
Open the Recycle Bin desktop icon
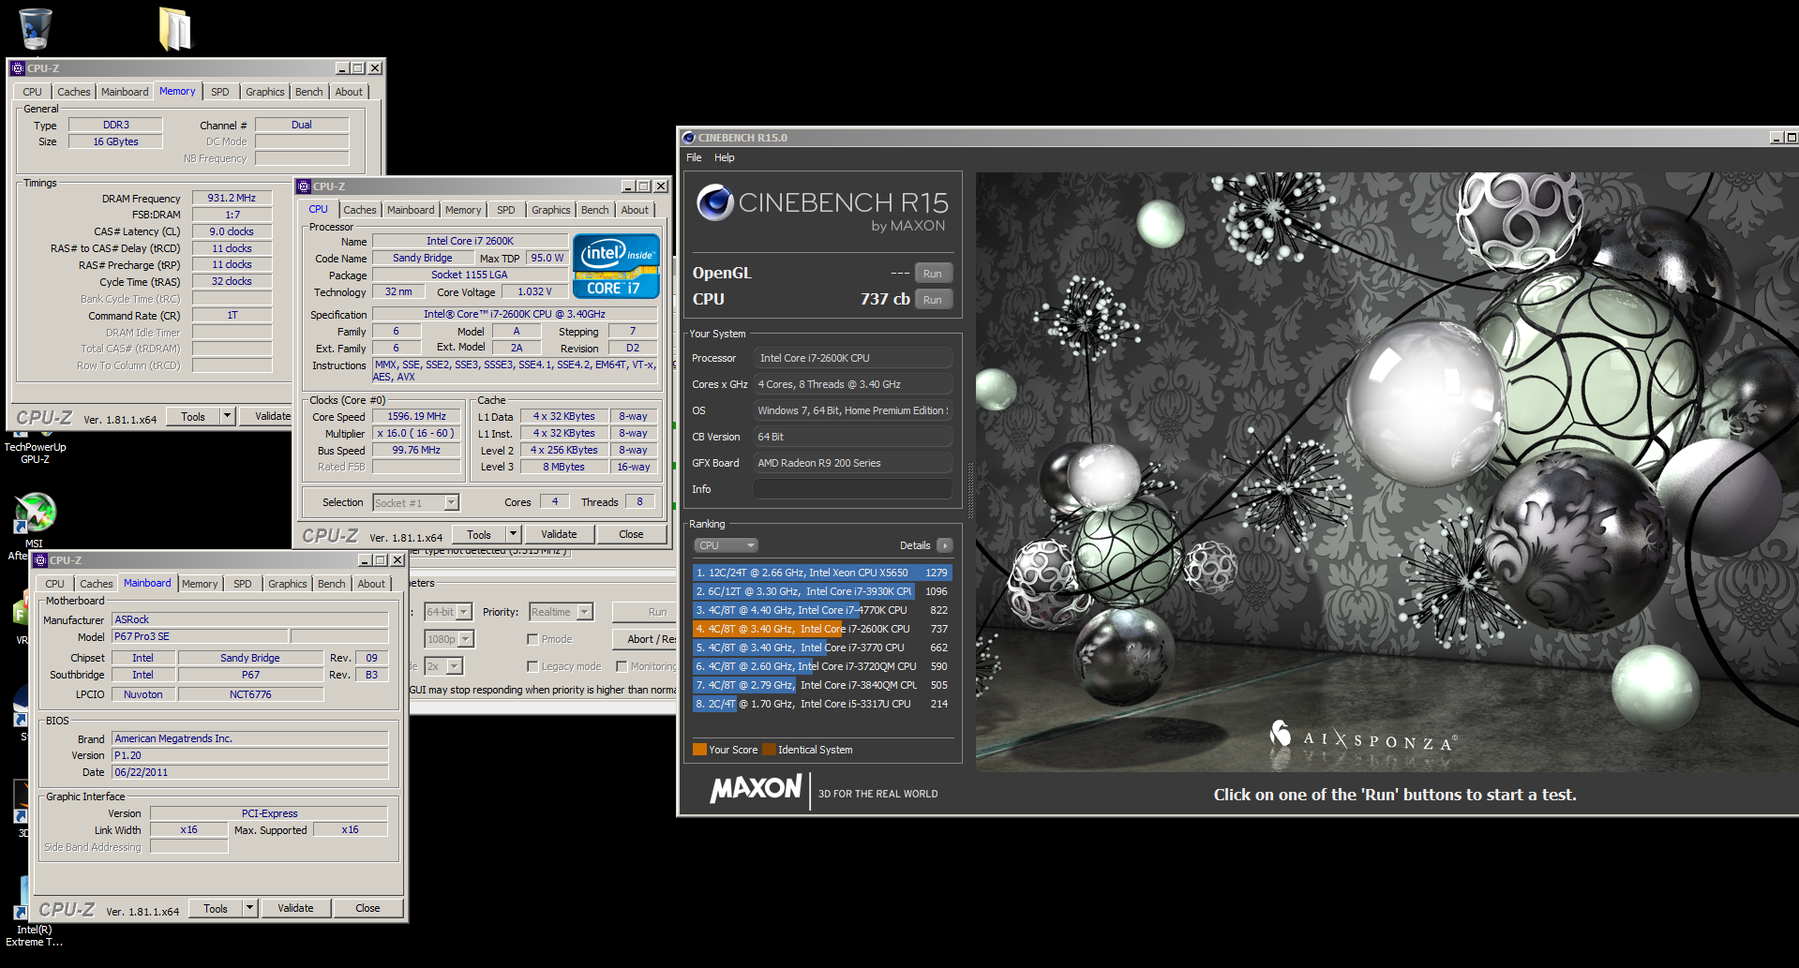[x=35, y=28]
